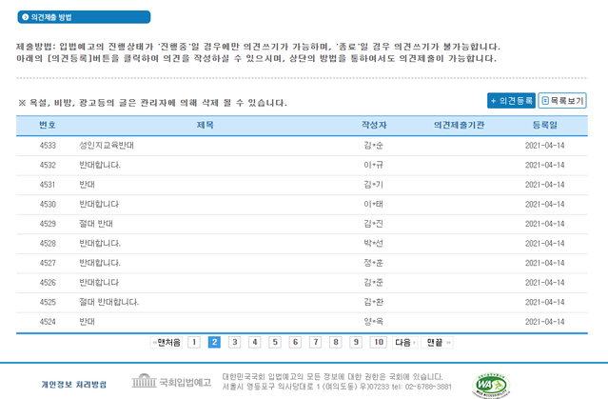Click author name 김*기
This screenshot has width=608, height=399.
(373, 185)
